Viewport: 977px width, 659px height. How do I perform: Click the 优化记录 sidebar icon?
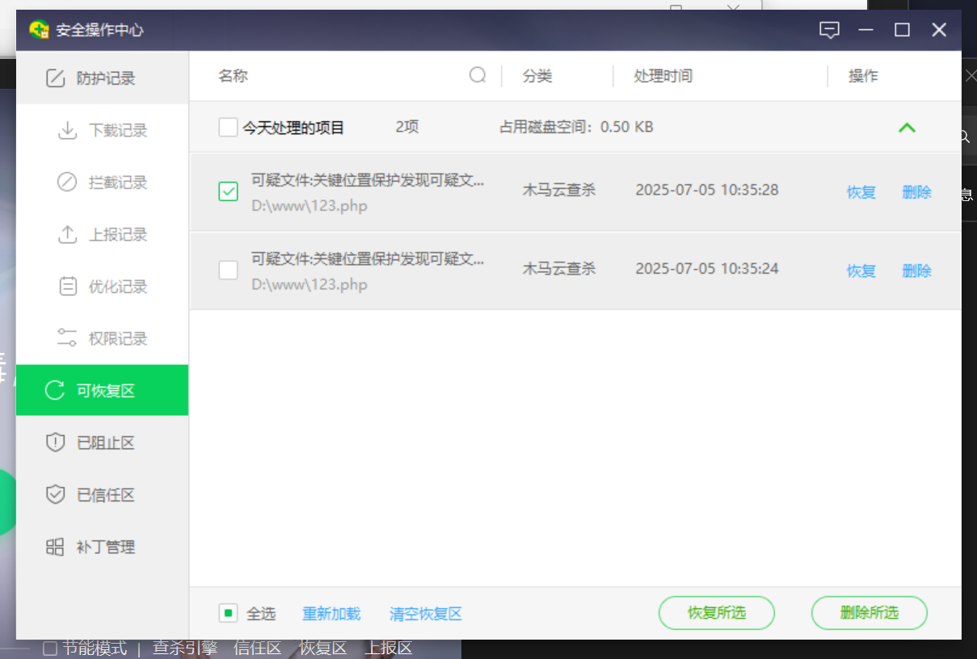tap(67, 287)
